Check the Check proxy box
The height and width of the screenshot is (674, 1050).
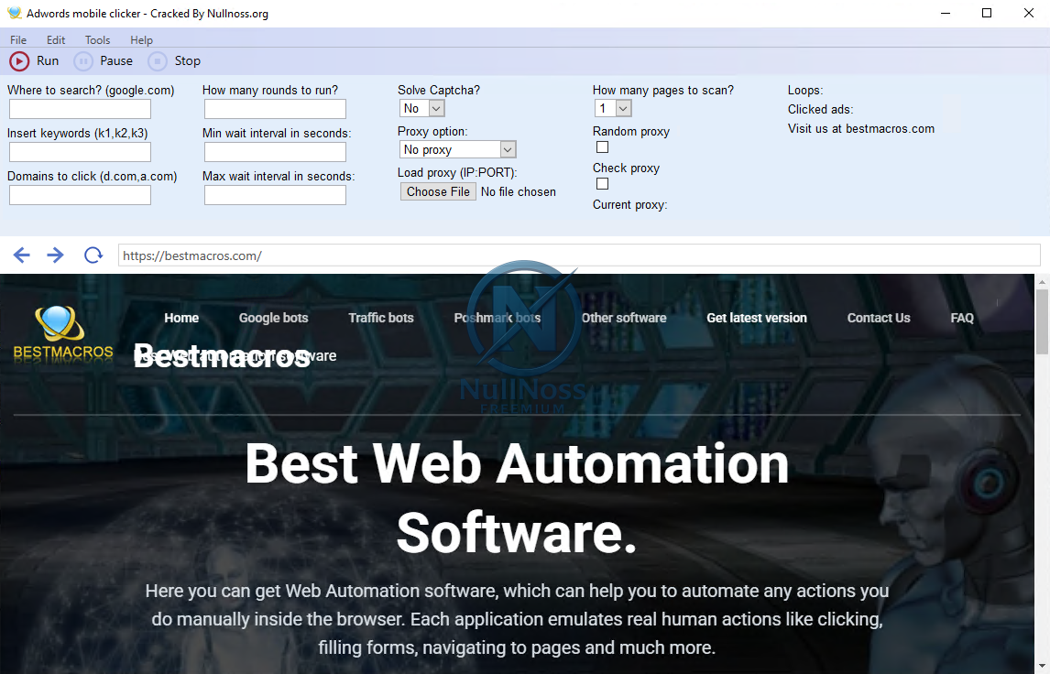point(602,183)
